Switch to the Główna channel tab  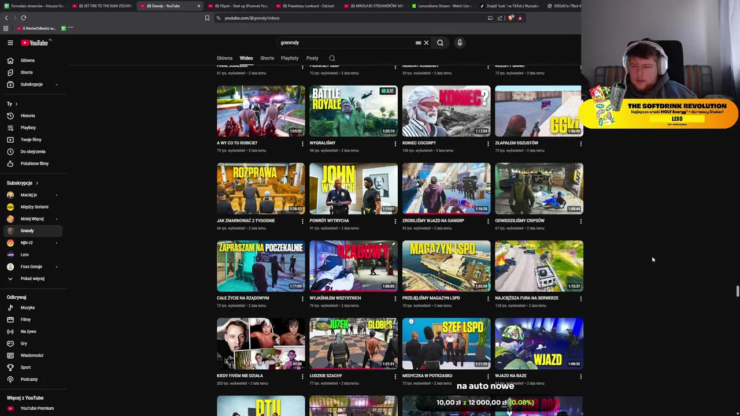click(224, 58)
